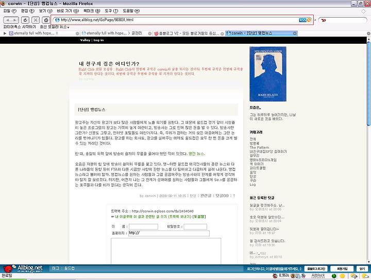Viewport: 371px width, 280px height.
Task: Open The Pattern category
Action: (x=259, y=147)
